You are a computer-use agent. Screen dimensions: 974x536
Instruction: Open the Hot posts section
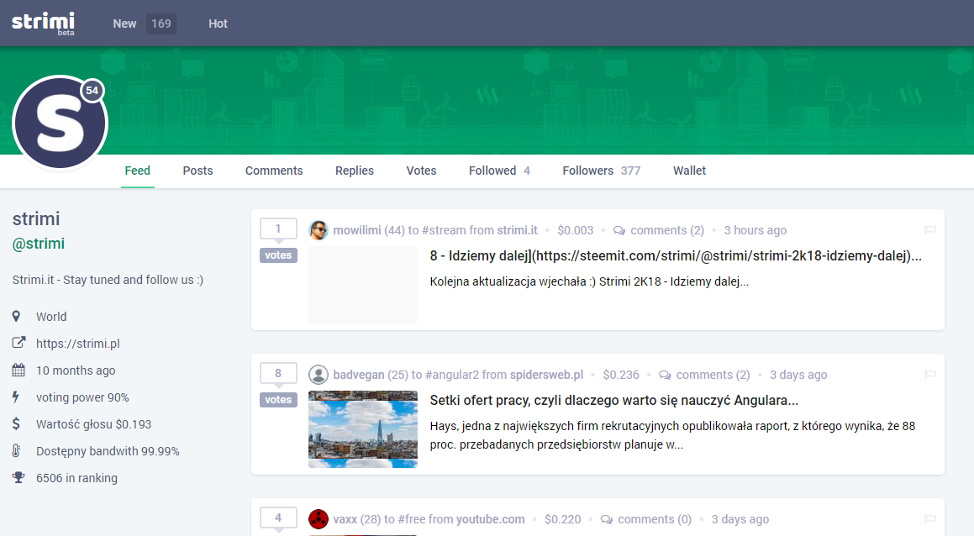click(218, 24)
